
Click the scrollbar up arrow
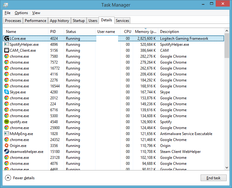point(227,31)
